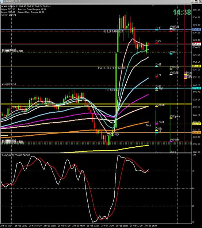Click the Stoch(34,6,2) indicator label

tap(16, 155)
